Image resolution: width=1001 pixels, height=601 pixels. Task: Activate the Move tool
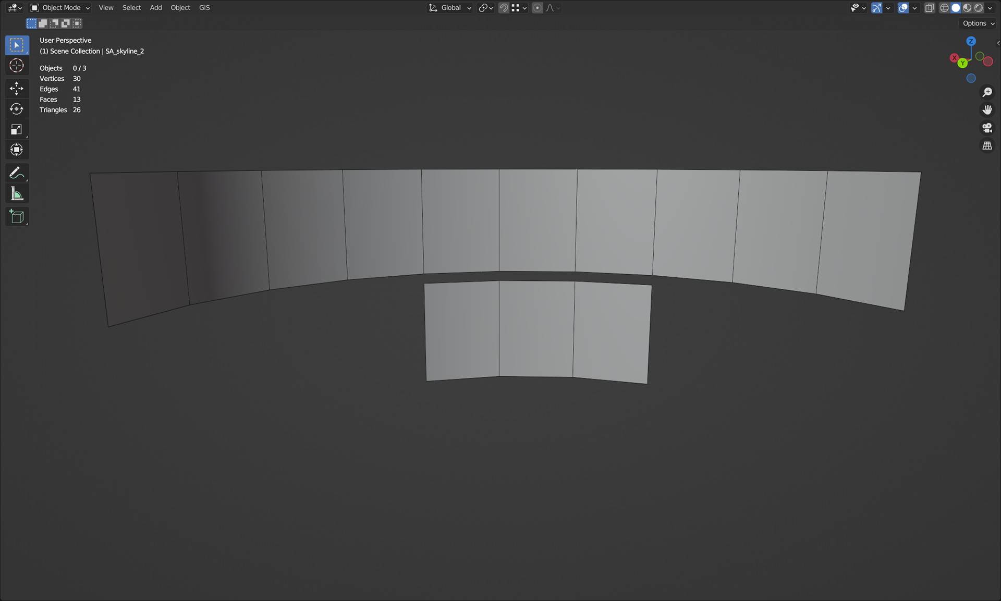pos(16,88)
